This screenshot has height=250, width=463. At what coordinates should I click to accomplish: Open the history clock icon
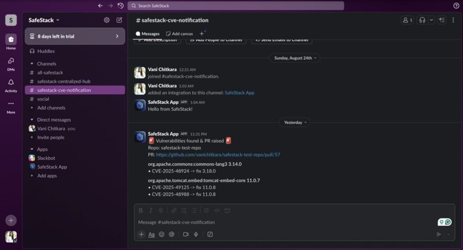[121, 6]
